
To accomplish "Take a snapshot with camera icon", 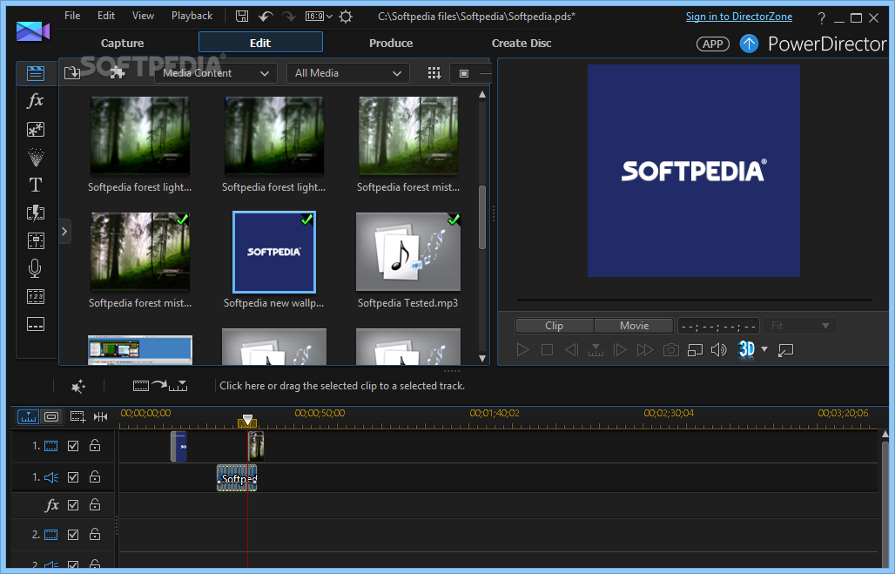I will point(670,349).
